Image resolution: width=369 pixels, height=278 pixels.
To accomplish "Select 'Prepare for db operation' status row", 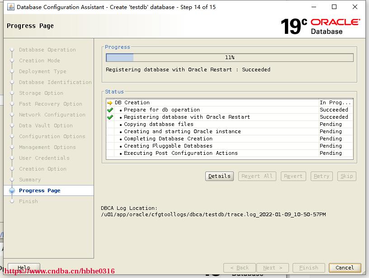I will click(x=230, y=110).
